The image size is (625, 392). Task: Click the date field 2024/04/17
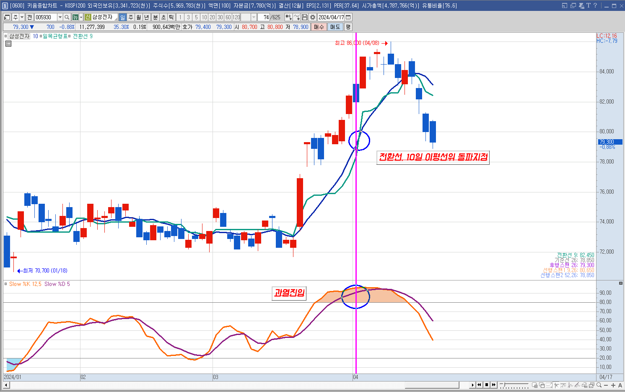331,17
